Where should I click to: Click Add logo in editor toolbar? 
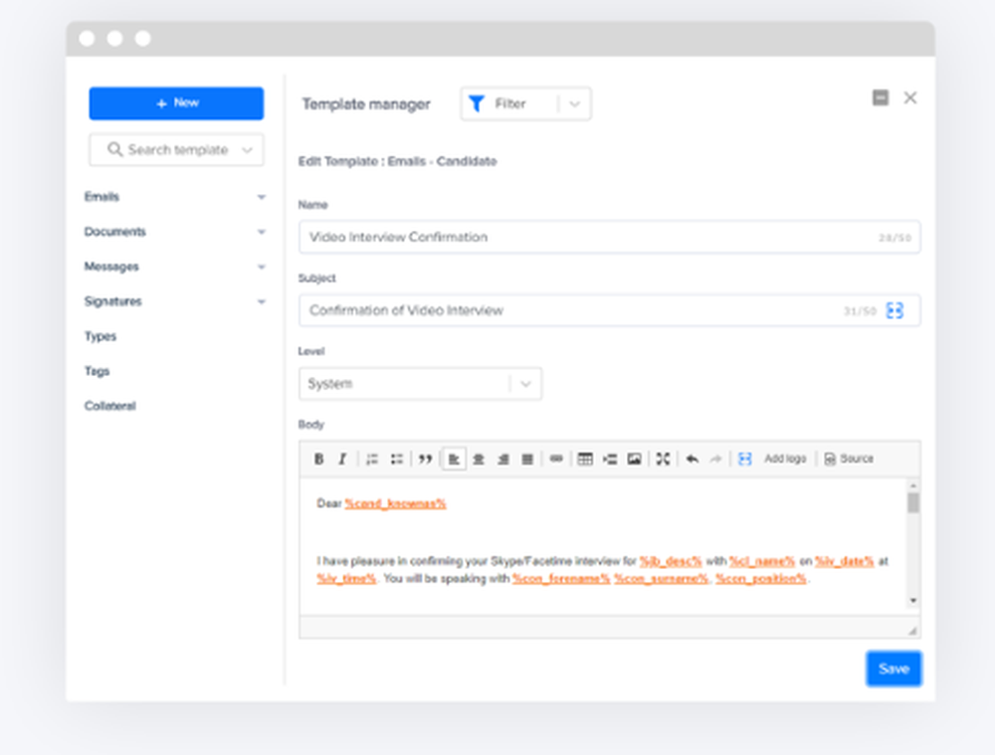pyautogui.click(x=785, y=459)
